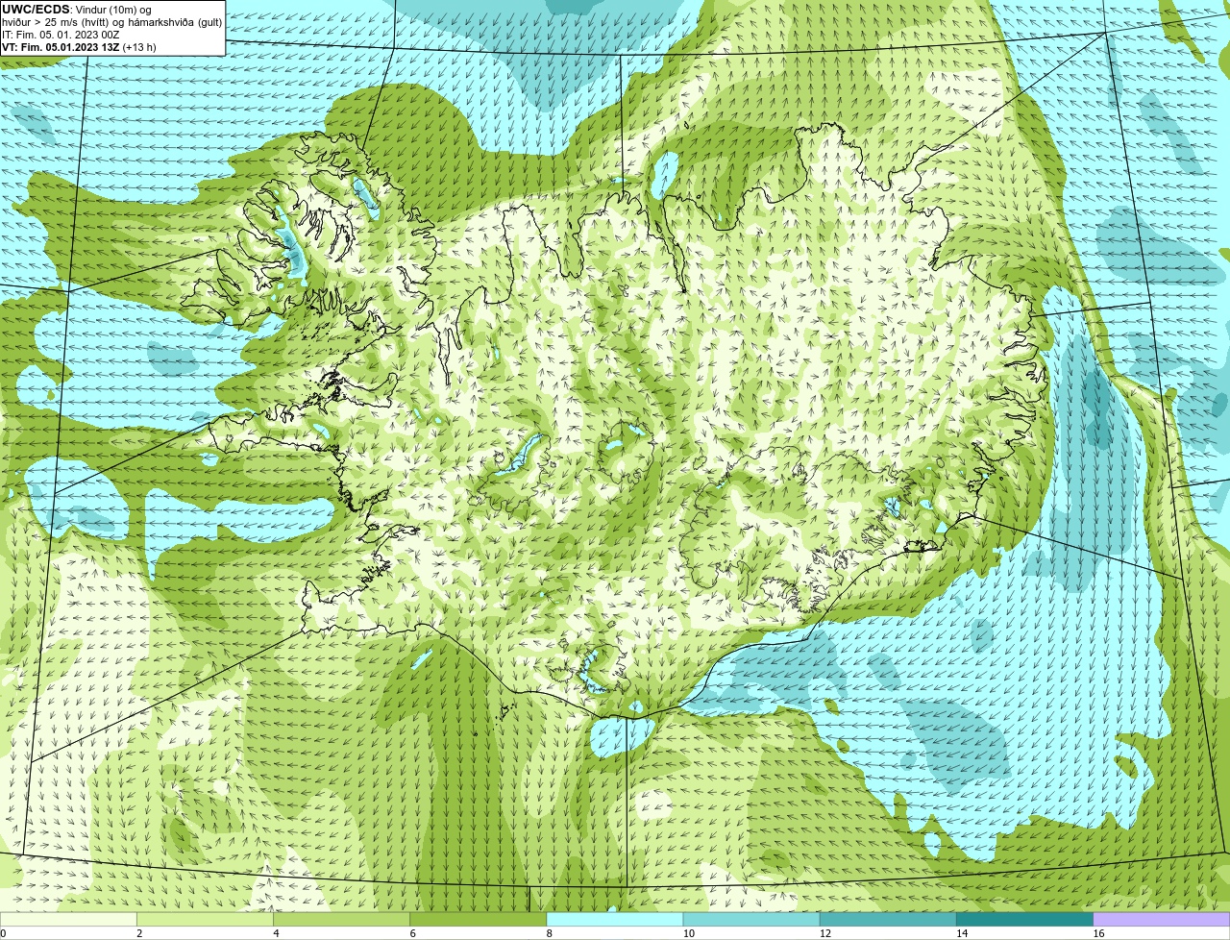Image resolution: width=1230 pixels, height=940 pixels.
Task: Click the 2–4 m/s legend color swatch
Action: click(x=205, y=920)
